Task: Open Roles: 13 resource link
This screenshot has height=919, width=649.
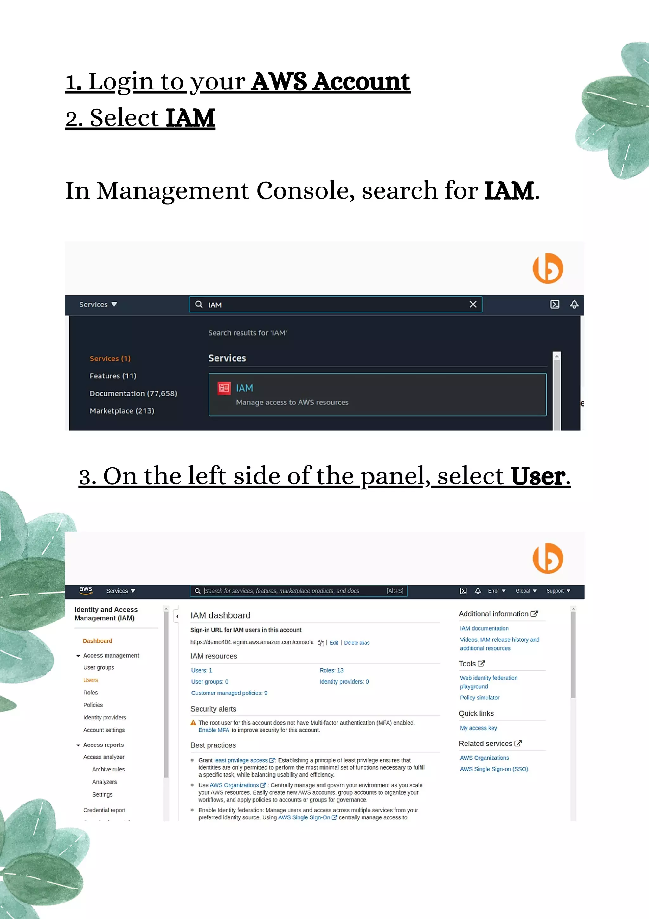Action: coord(331,670)
